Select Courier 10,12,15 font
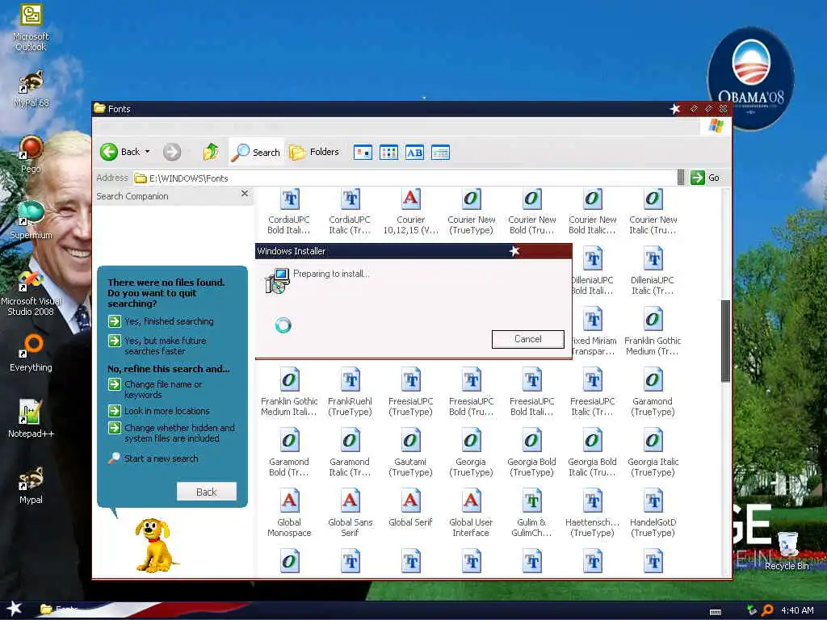Screen dimensions: 827x620 point(410,212)
